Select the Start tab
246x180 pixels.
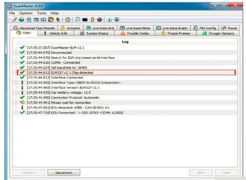[x=24, y=33]
